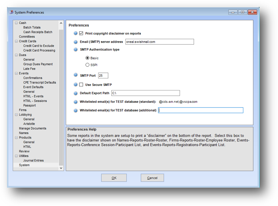Image resolution: width=278 pixels, height=206 pixels.
Task: Click the SMTP Port field
Action: [103, 75]
